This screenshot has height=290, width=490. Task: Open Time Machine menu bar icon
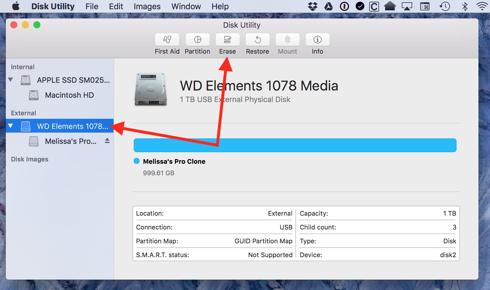[445, 6]
